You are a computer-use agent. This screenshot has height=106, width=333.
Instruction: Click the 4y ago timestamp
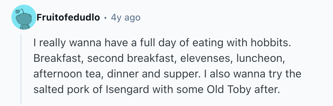[x=125, y=18]
